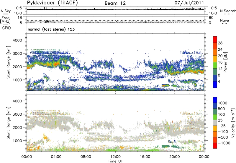Click 'Slant Range [km]' on the velocity panel

click(8, 123)
